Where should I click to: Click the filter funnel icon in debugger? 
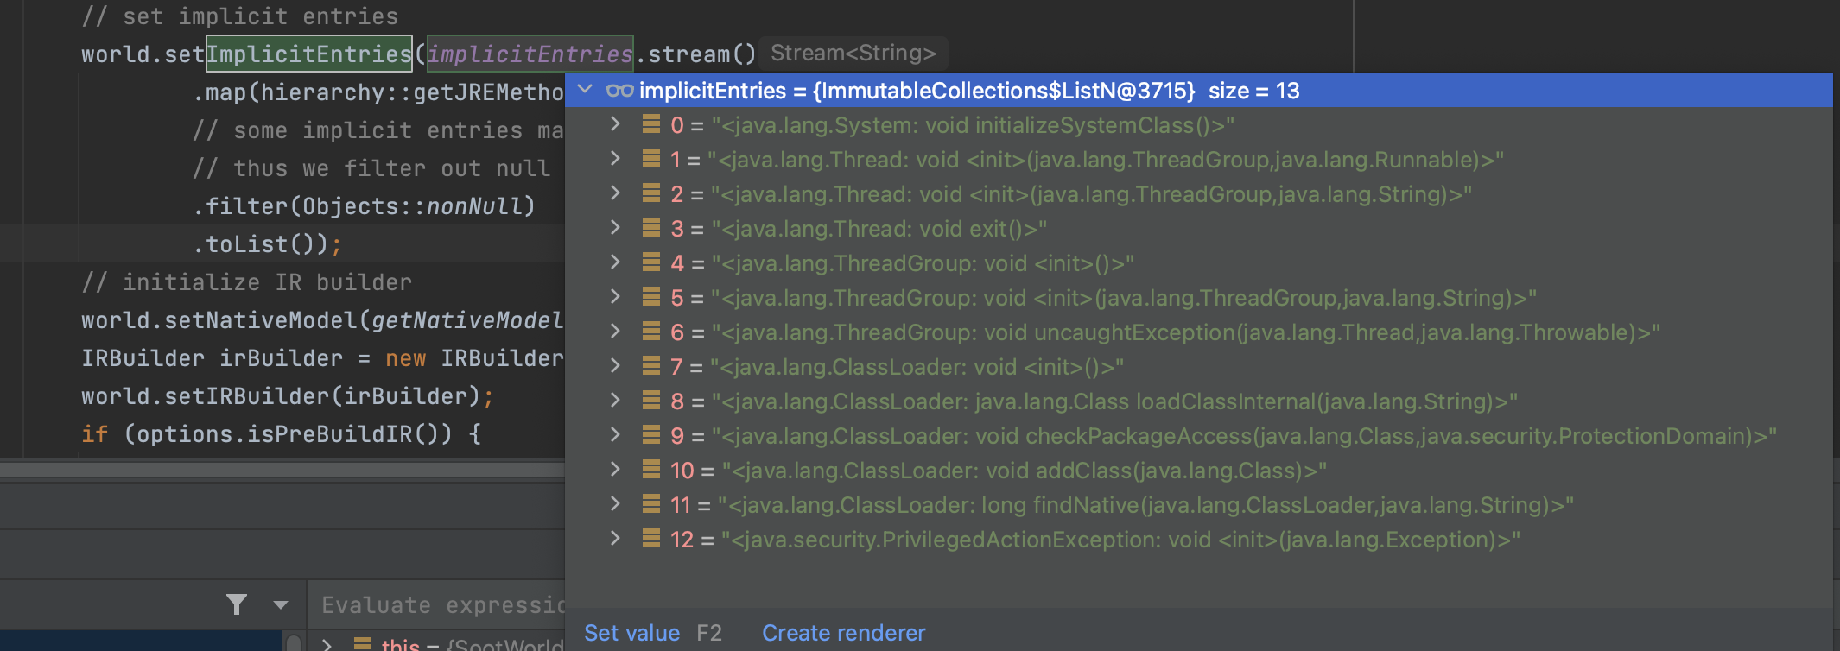pos(237,604)
